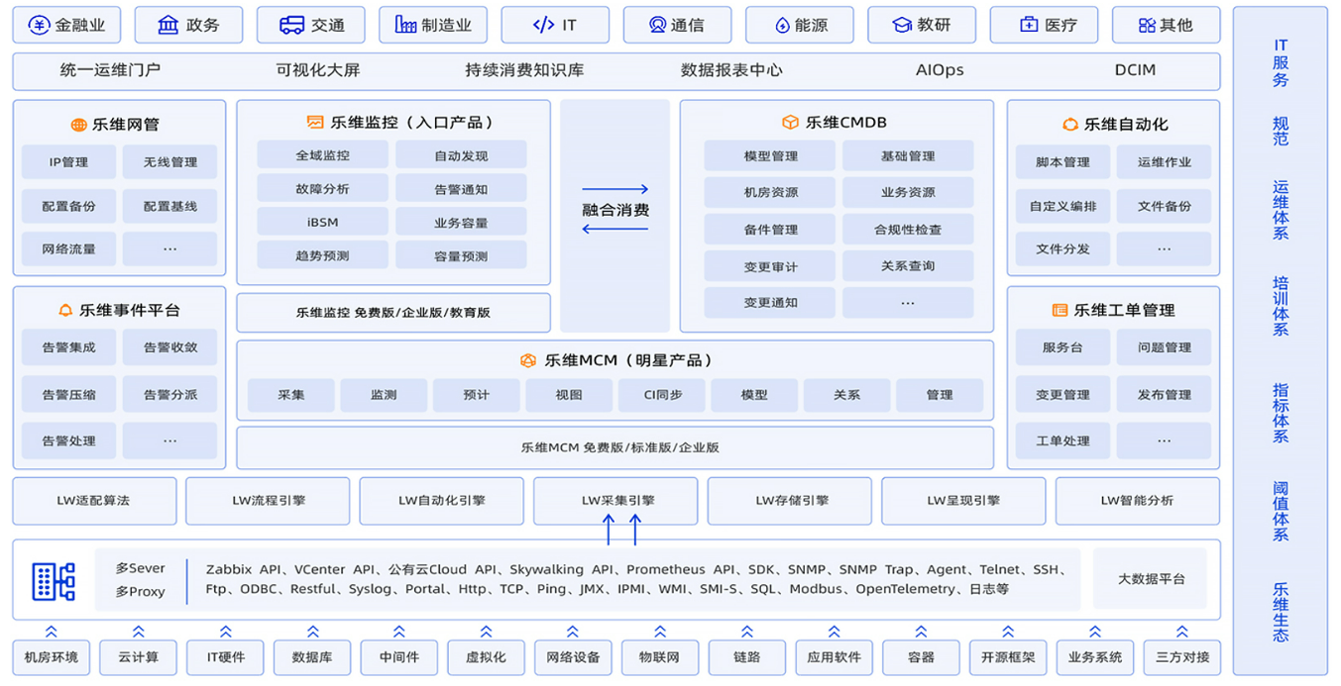Click the 容量预测 item
This screenshot has width=1341, height=686.
click(x=461, y=255)
